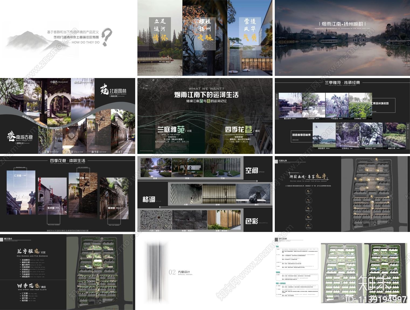Click the 南河巷 photo label
The image size is (410, 310).
click(114, 208)
